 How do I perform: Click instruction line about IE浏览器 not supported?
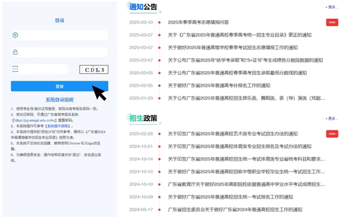pyautogui.click(x=56, y=146)
